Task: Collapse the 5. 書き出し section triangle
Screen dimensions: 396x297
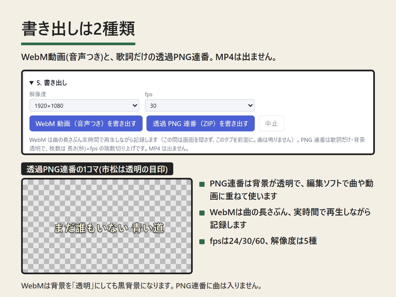Action: [x=32, y=83]
